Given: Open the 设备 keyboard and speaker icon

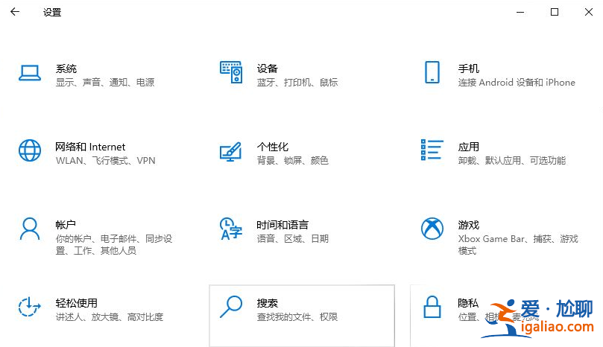Looking at the screenshot, I should pos(231,72).
